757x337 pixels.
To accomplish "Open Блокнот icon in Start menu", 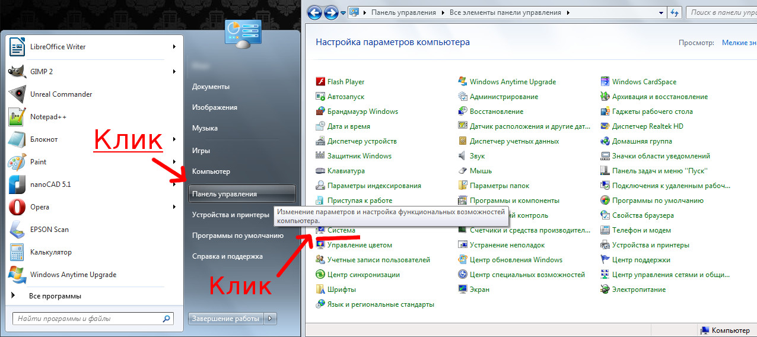I will pos(17,139).
